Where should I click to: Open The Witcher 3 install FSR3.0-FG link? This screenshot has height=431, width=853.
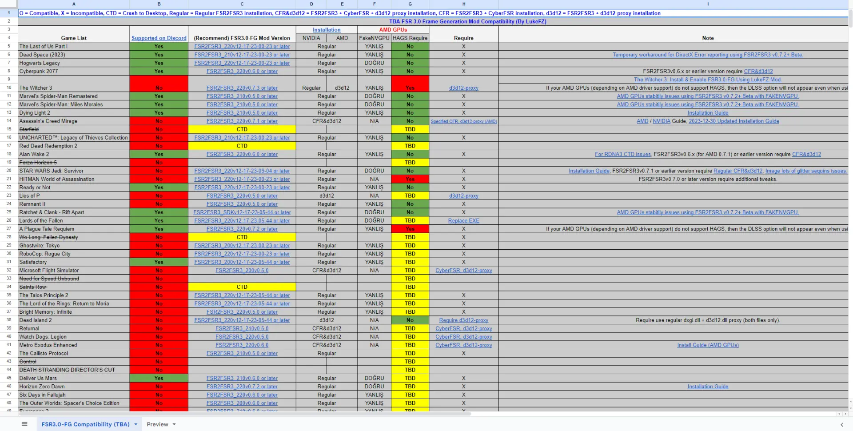tap(708, 80)
